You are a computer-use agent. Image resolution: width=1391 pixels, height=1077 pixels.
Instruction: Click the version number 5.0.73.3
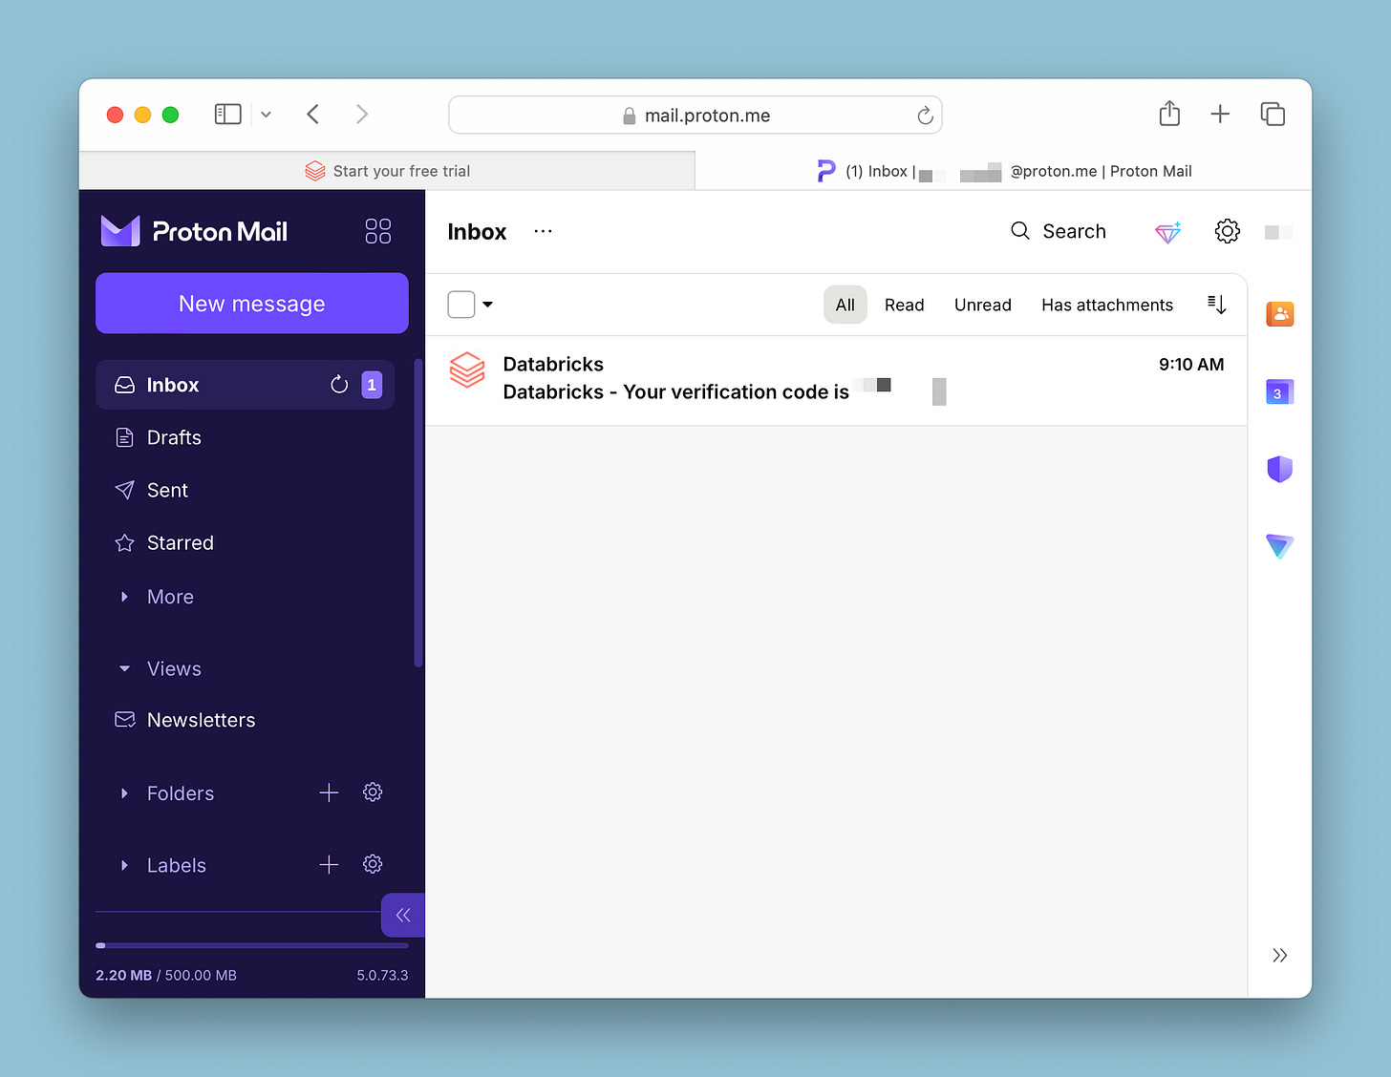382,975
